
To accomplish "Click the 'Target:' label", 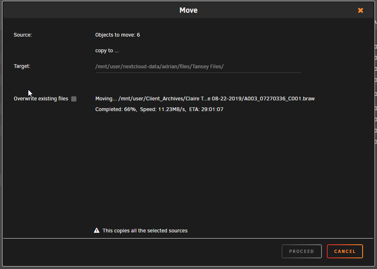I will [22, 66].
